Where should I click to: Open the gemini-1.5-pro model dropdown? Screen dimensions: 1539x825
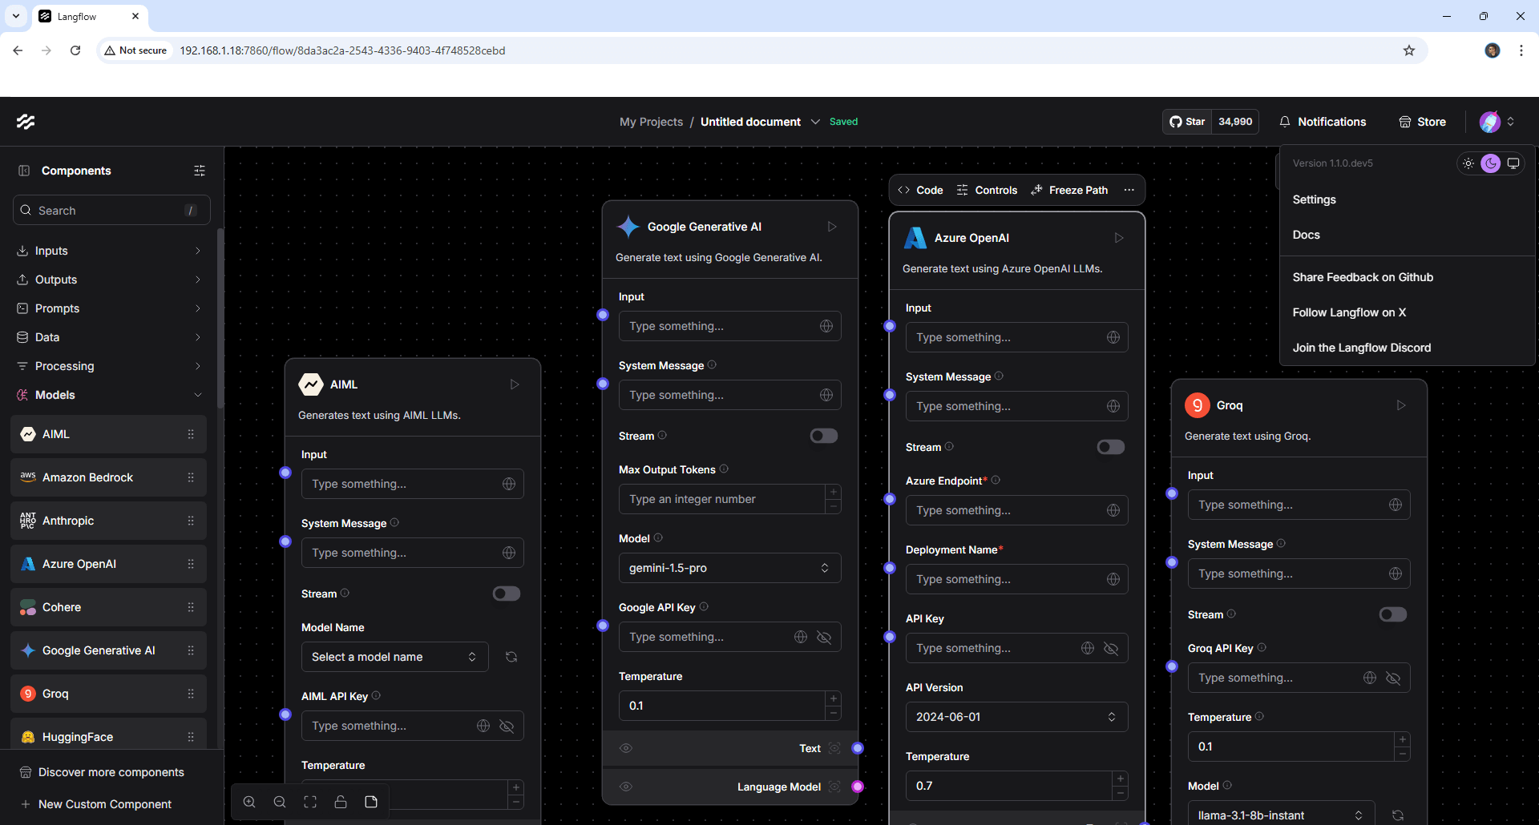729,568
